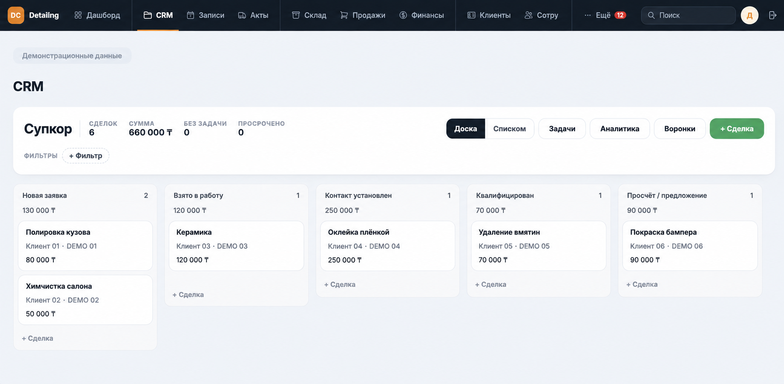Click the Просрочено counter
This screenshot has height=384, width=784.
(x=261, y=129)
